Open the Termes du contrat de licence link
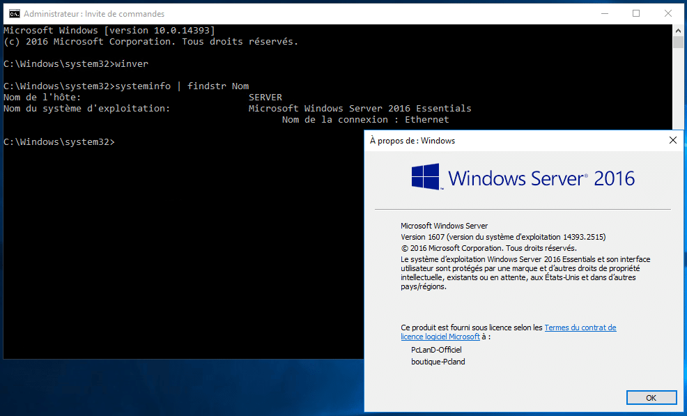This screenshot has height=416, width=687. 508,332
